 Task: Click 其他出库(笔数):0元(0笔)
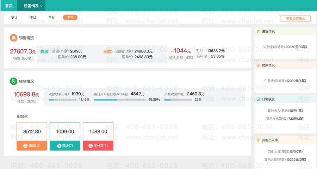pos(285,152)
